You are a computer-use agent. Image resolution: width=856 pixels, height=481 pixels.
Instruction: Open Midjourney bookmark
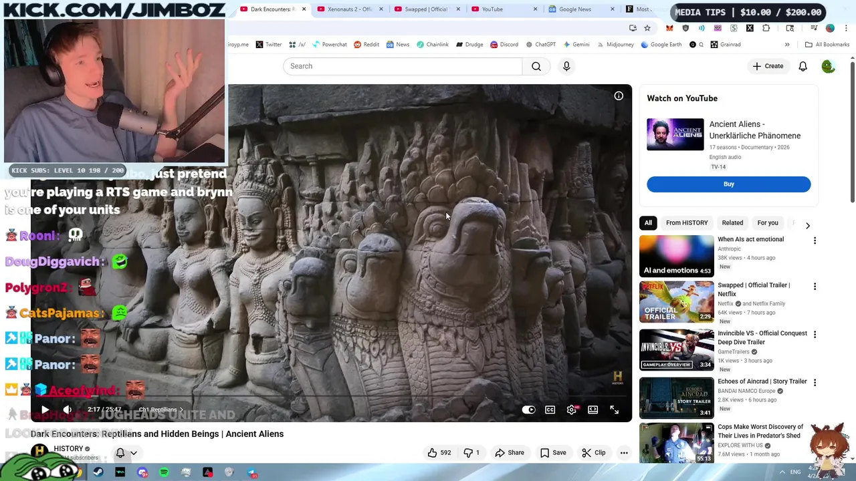(615, 45)
